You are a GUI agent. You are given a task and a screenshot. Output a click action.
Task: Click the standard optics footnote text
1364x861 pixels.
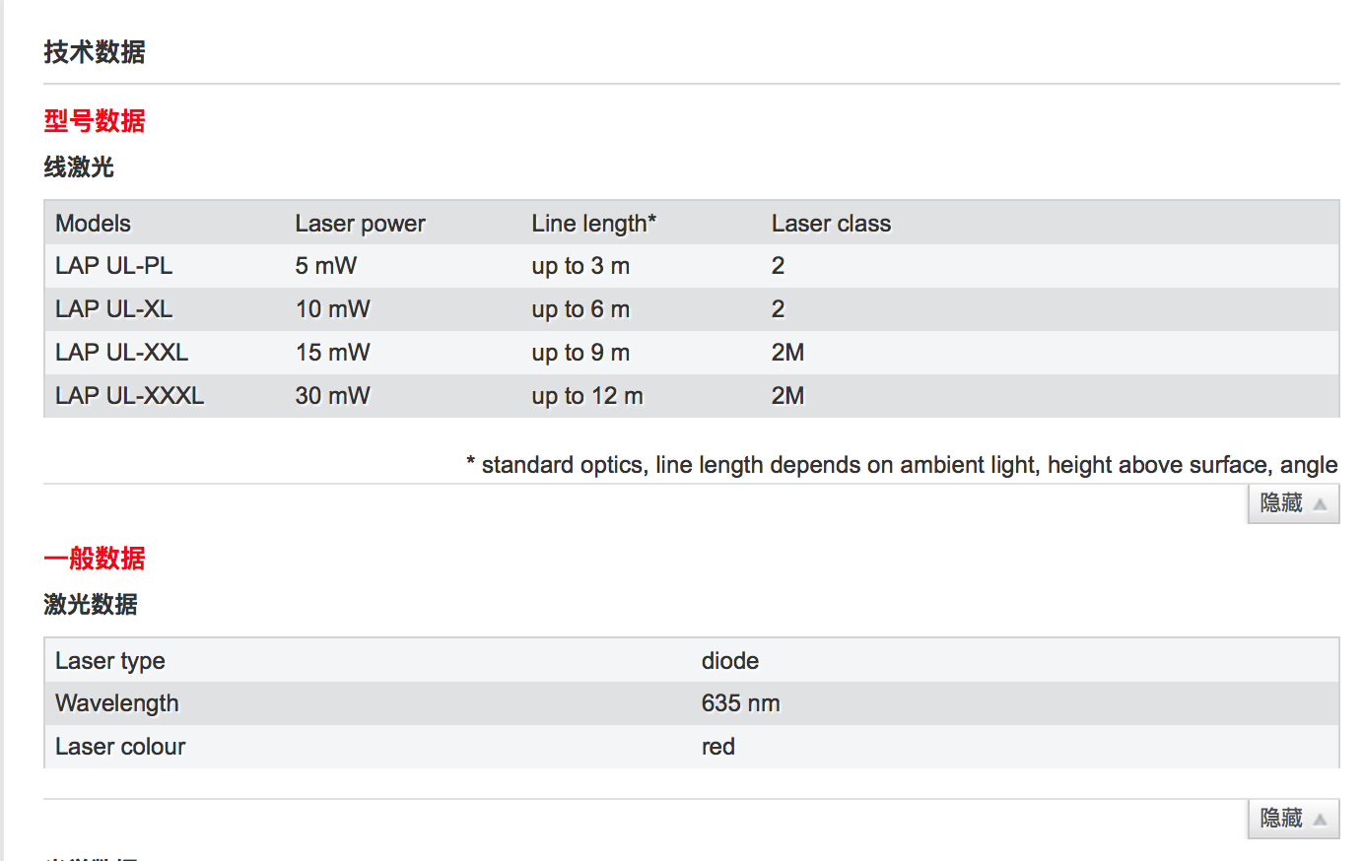[x=902, y=465]
